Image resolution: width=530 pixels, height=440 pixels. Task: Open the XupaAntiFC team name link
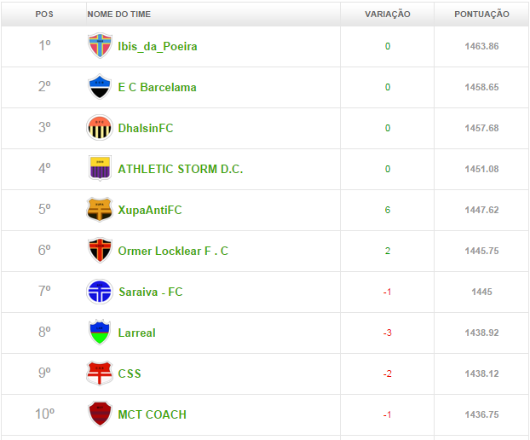[x=150, y=210]
